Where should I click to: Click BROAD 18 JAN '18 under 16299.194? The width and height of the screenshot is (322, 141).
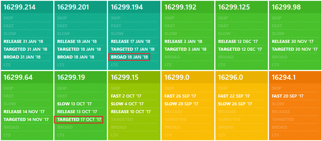click(129, 57)
